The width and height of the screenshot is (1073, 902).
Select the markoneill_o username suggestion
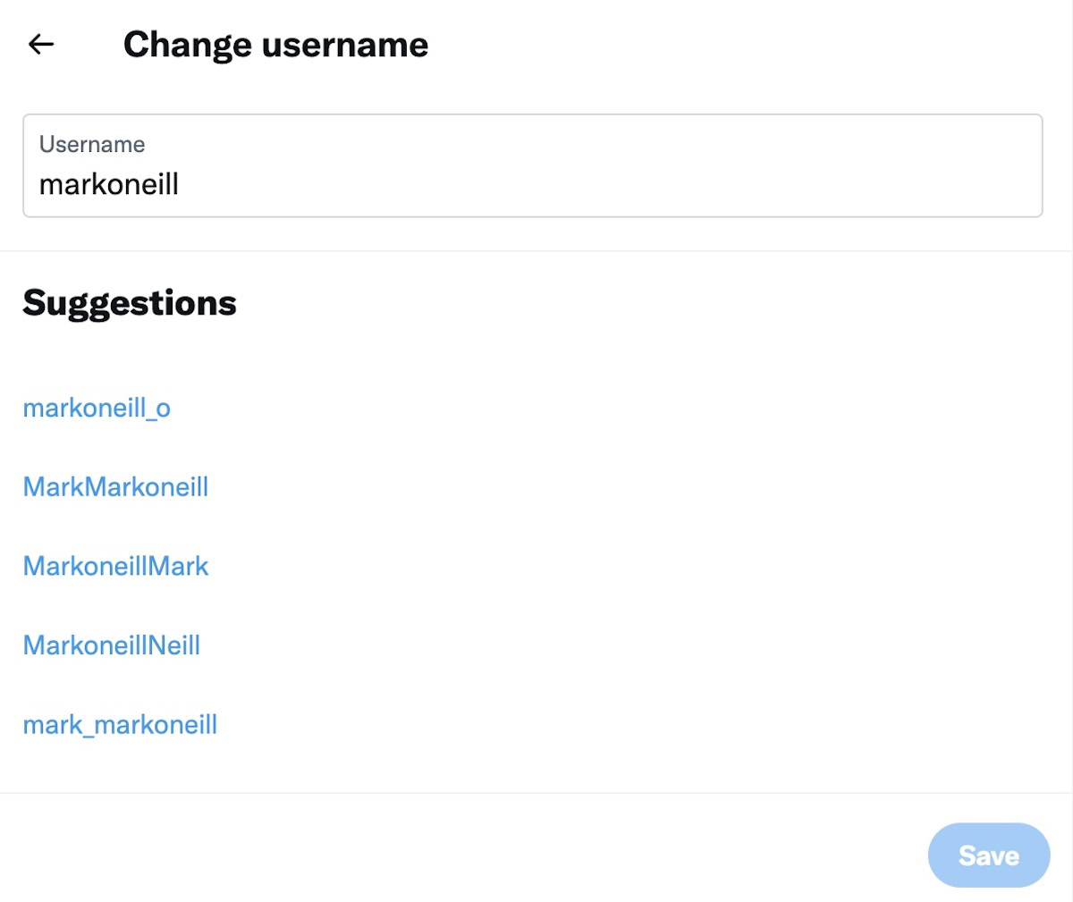tap(97, 408)
